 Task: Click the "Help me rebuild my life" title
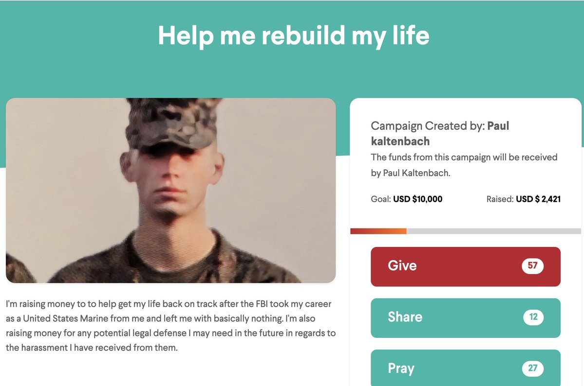pyautogui.click(x=294, y=35)
